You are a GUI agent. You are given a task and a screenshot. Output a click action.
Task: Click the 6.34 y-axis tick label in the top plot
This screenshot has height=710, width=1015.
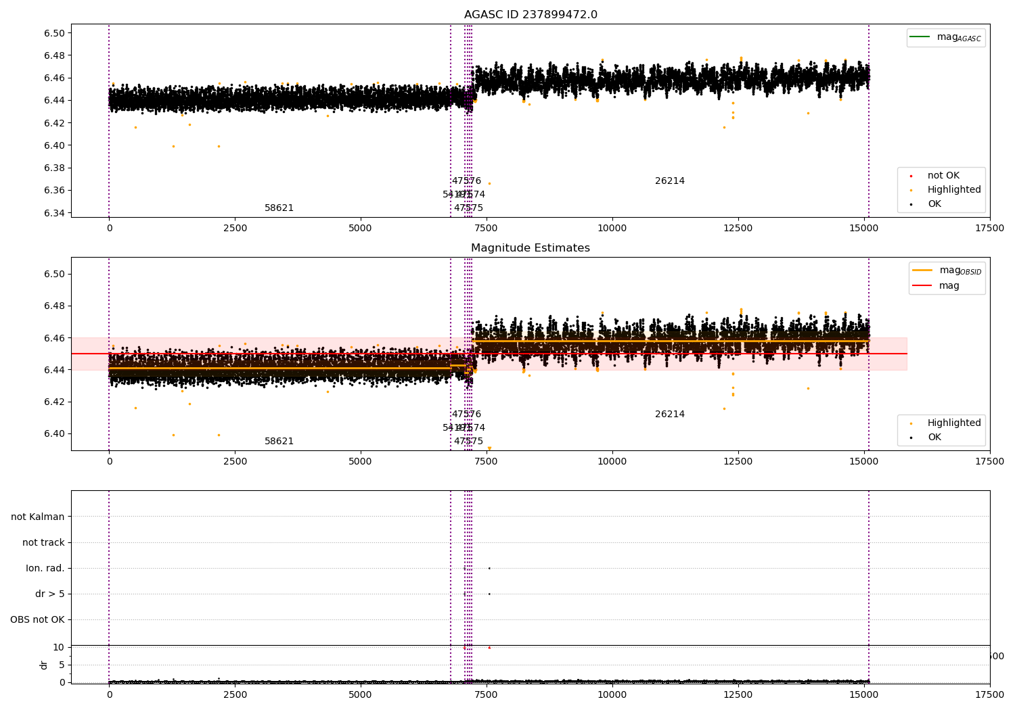(54, 213)
